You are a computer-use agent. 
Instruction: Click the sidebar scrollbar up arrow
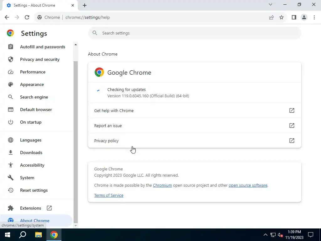pos(76,45)
